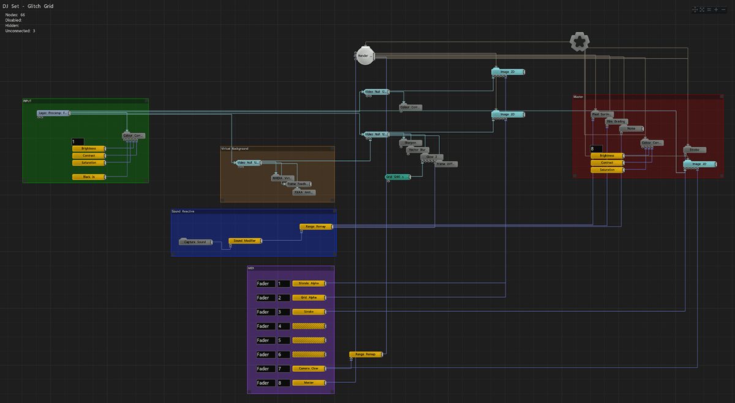The width and height of the screenshot is (735, 403).
Task: Select the round Render root node
Action: [x=364, y=56]
